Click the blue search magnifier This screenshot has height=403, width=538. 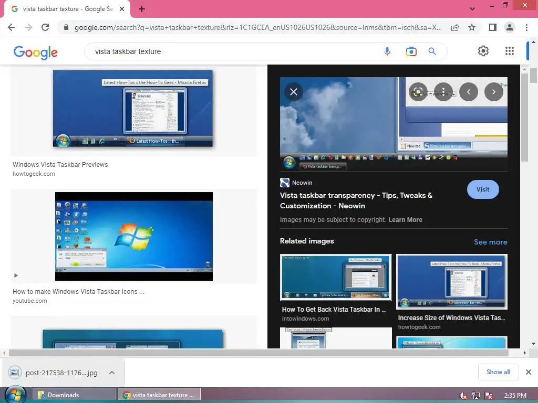click(432, 51)
